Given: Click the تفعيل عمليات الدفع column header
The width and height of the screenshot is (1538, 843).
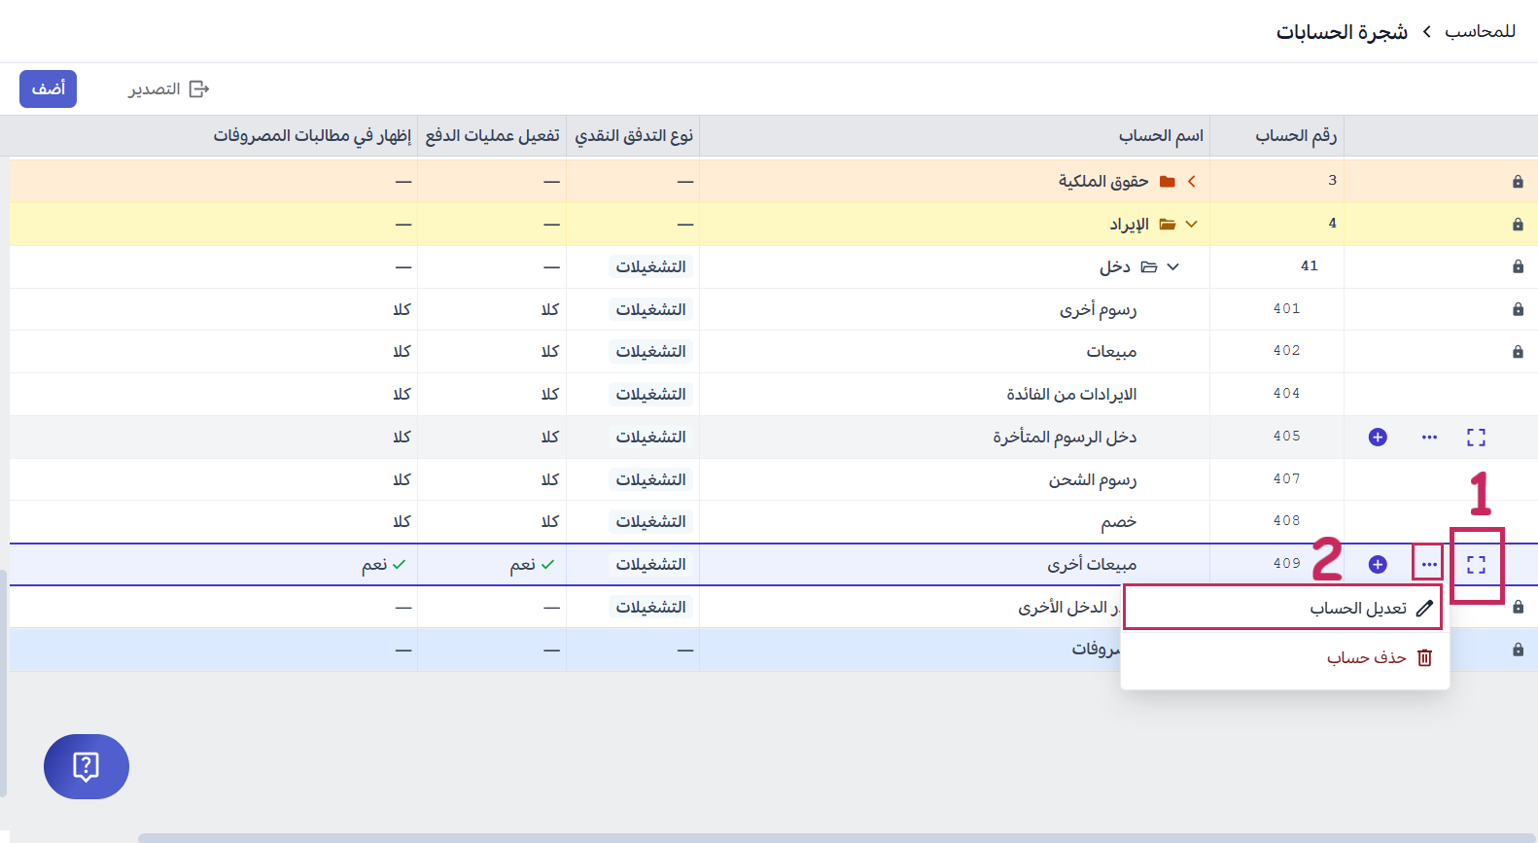Looking at the screenshot, I should pyautogui.click(x=493, y=136).
